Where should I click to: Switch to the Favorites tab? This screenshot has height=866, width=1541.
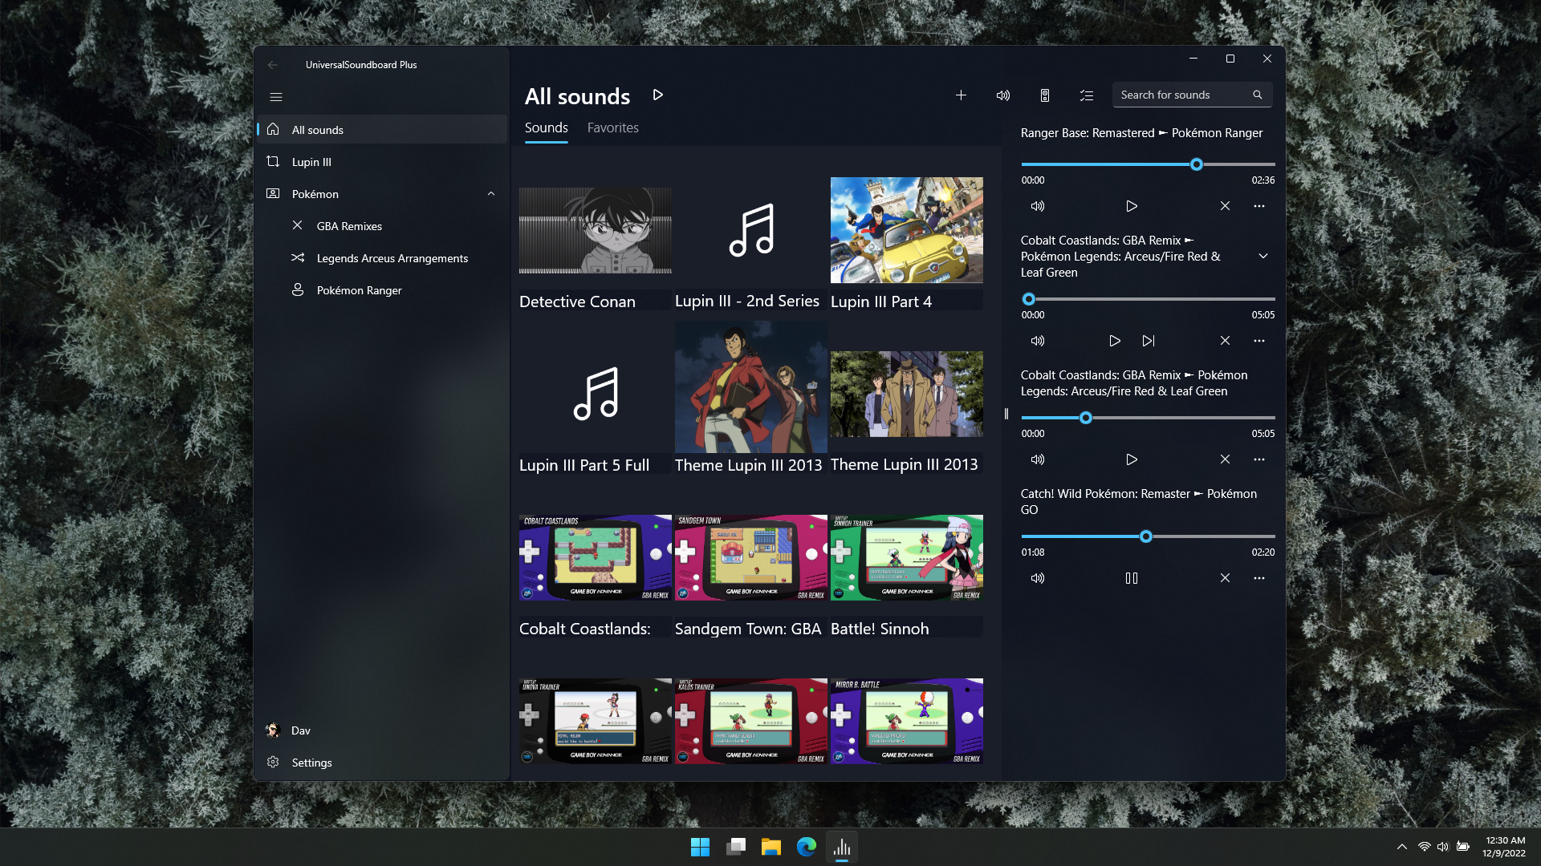click(x=612, y=127)
